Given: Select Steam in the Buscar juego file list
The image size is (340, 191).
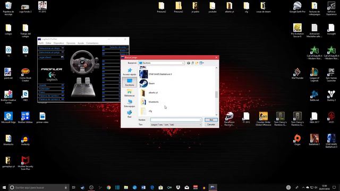Looking at the screenshot, I should 147,83.
